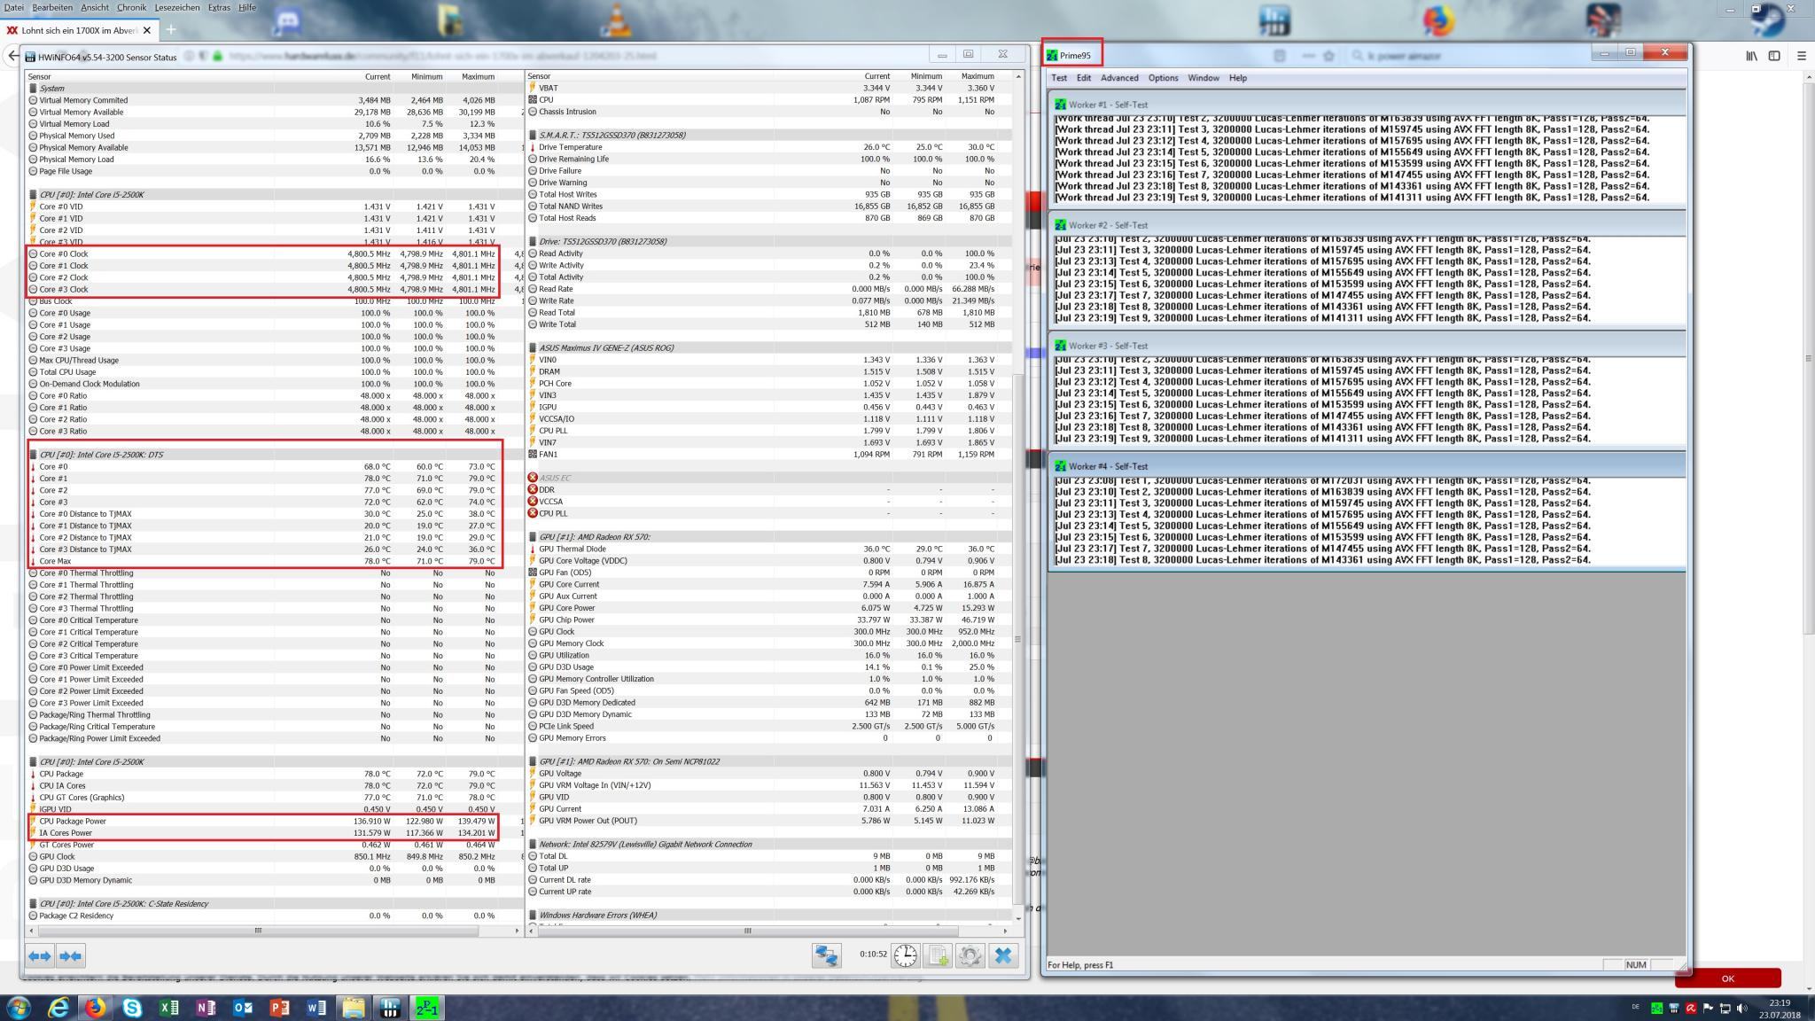
Task: Open File Explorer from the taskbar
Action: (354, 1008)
